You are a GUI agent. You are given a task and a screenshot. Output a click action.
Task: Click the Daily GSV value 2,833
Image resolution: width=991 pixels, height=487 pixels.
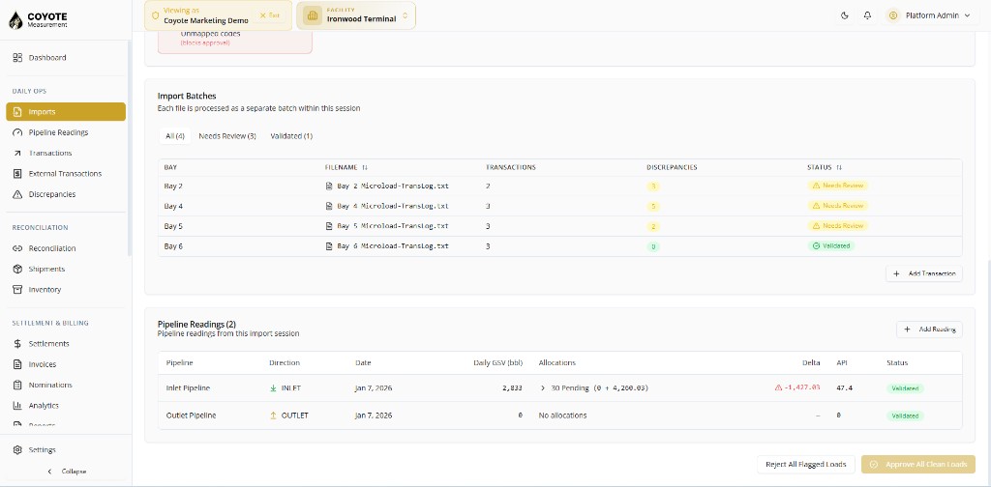click(x=513, y=388)
